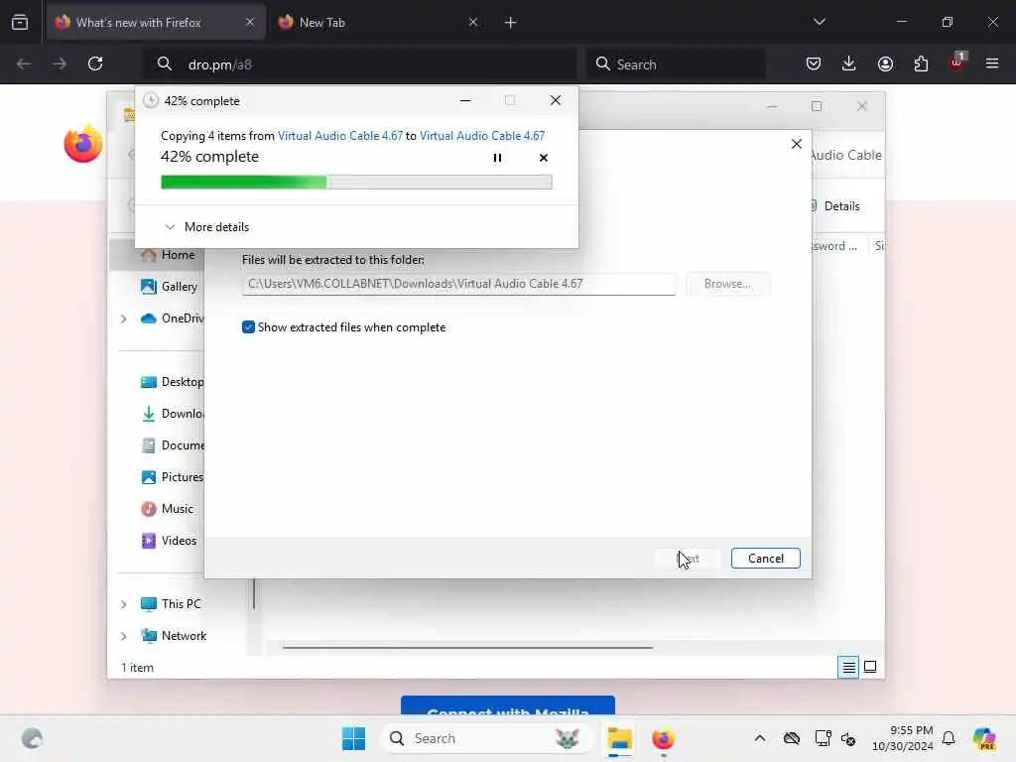The image size is (1016, 762).
Task: Expand More details in copy dialog
Action: coord(207,227)
